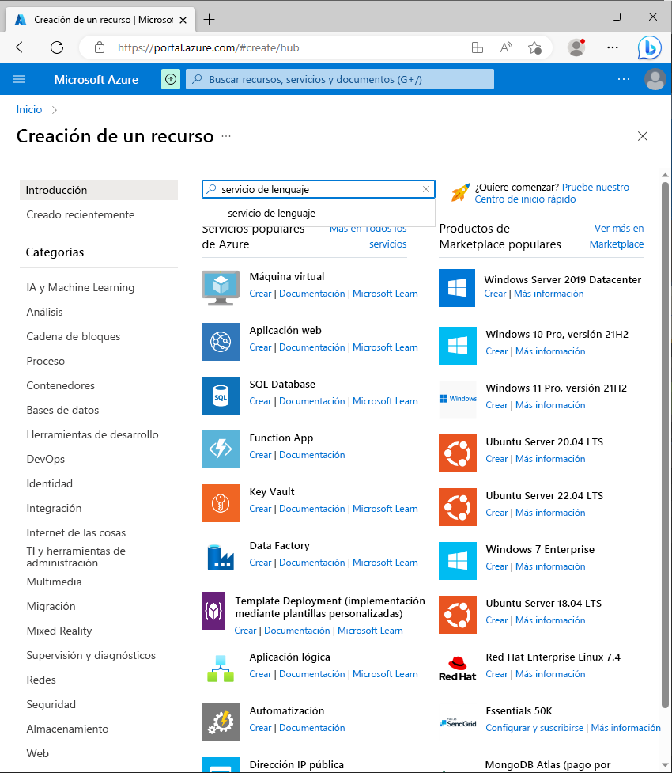
Task: Open Microsoft Learn for Key Vault
Action: [x=385, y=508]
